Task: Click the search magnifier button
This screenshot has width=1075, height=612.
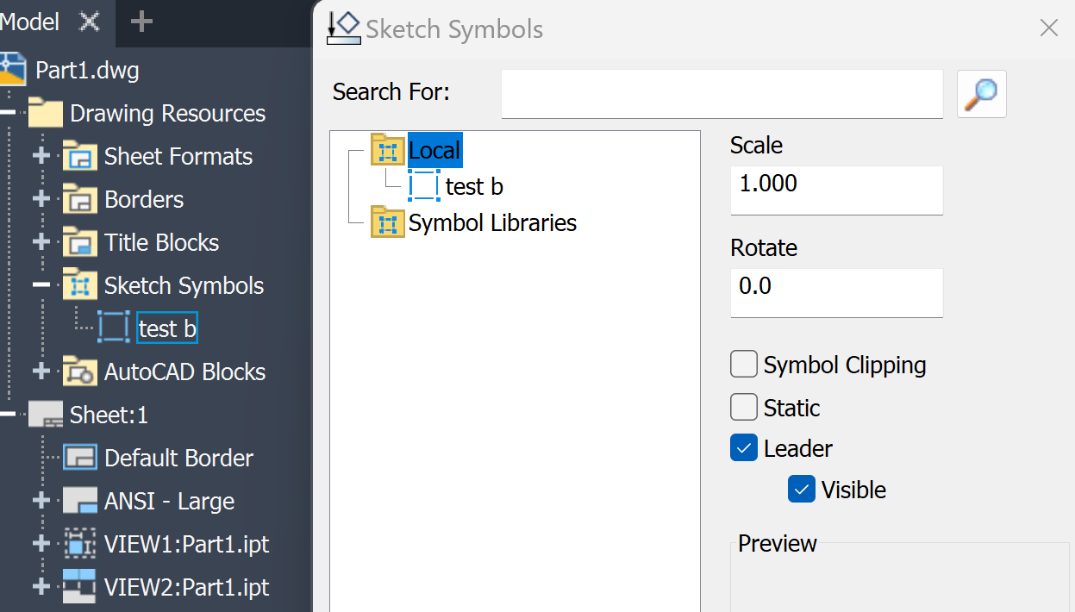Action: point(981,93)
